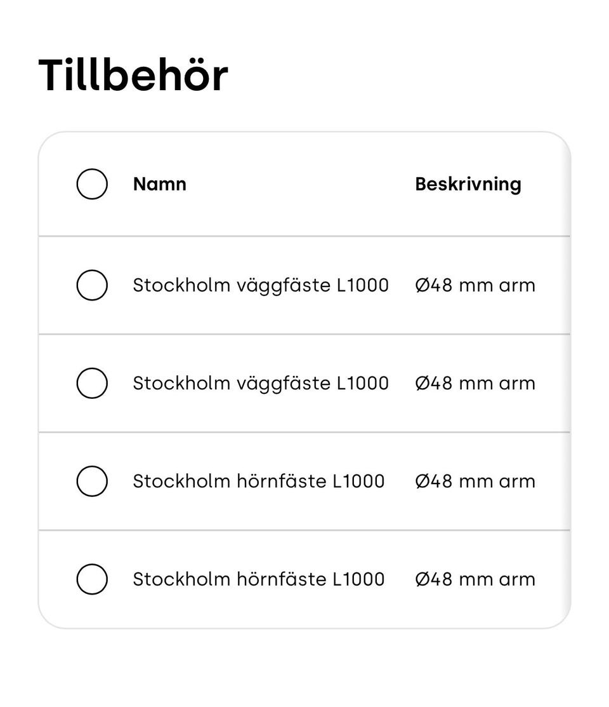Select the entire first väggfäste table row
Image resolution: width=609 pixels, height=707 pixels.
click(304, 285)
